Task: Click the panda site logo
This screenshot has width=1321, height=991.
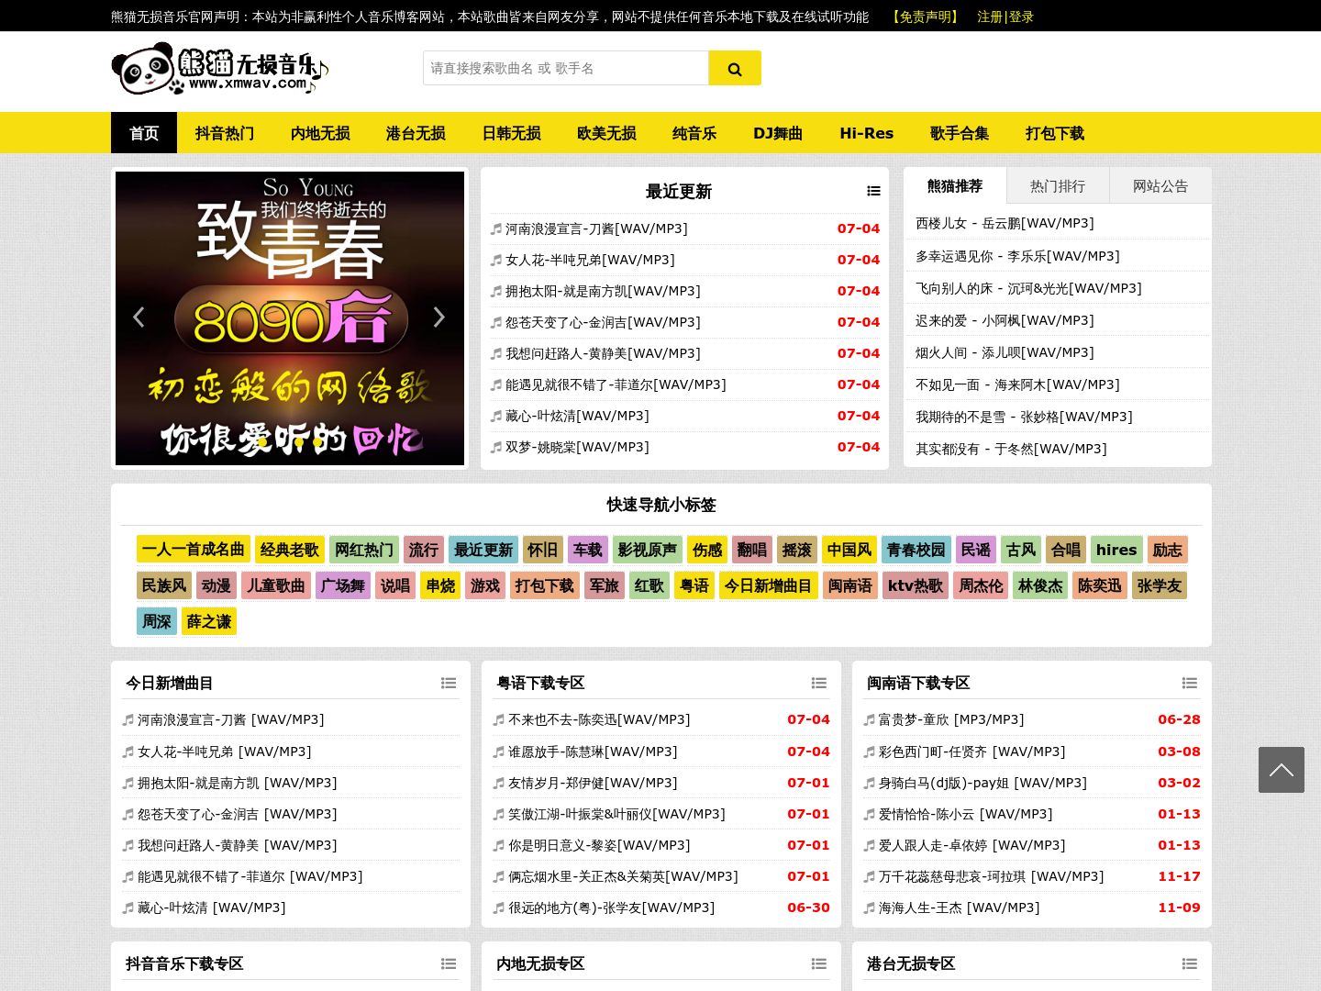Action: [219, 70]
